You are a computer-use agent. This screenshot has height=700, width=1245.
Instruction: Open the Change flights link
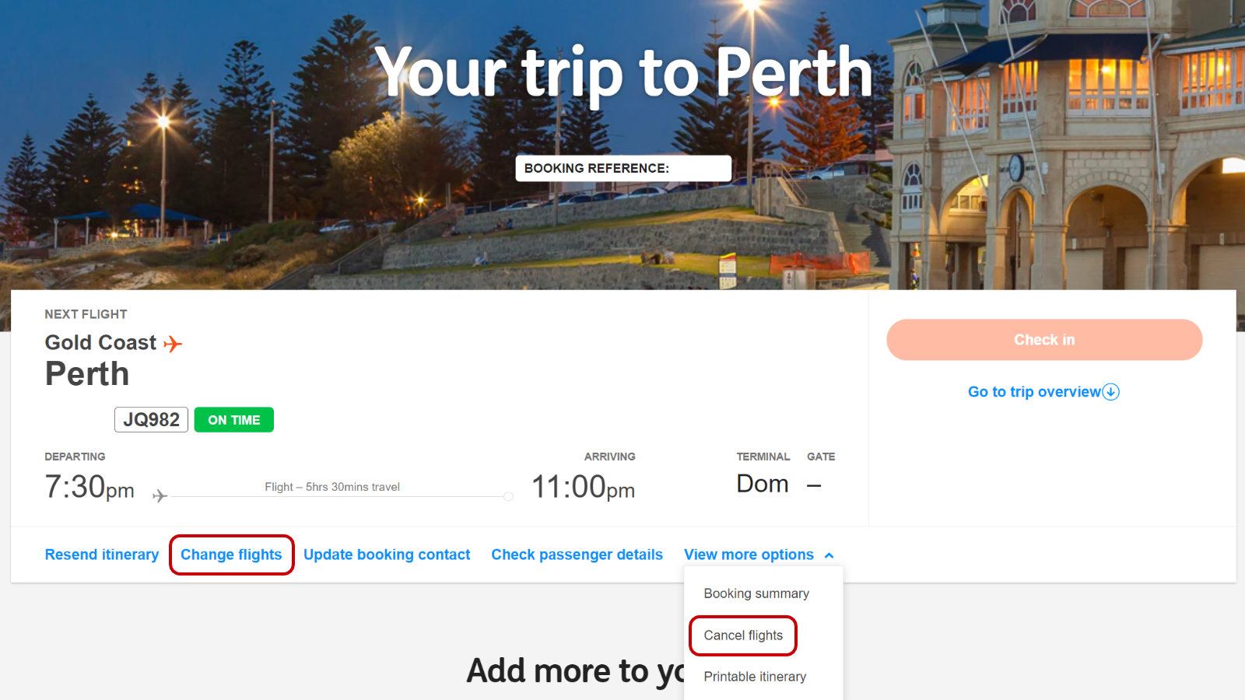232,555
